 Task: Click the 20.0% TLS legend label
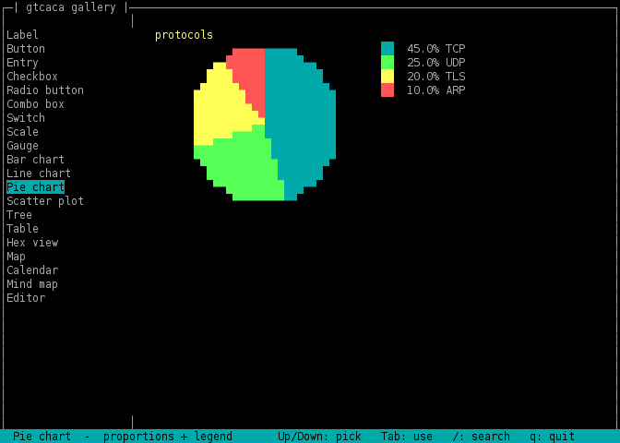[x=436, y=77]
